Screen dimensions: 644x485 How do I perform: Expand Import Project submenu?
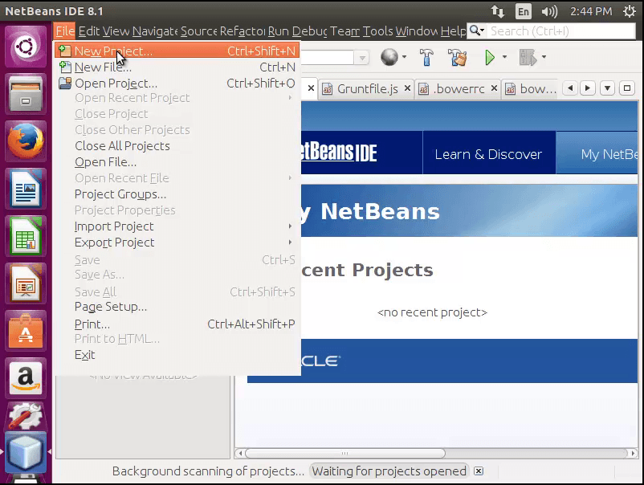(177, 226)
